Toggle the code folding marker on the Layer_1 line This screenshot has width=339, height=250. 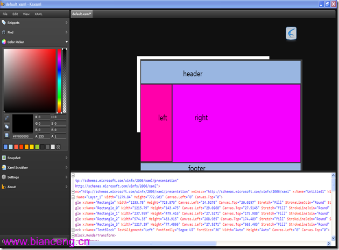tap(73, 197)
